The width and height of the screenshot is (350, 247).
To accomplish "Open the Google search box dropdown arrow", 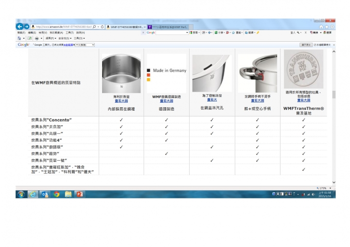I will click(x=187, y=33).
